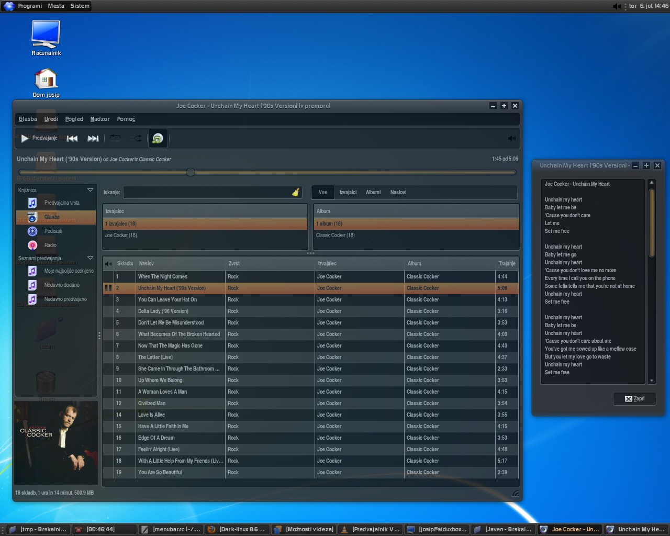Open the Nadzor menu
The image size is (670, 536).
pyautogui.click(x=99, y=119)
